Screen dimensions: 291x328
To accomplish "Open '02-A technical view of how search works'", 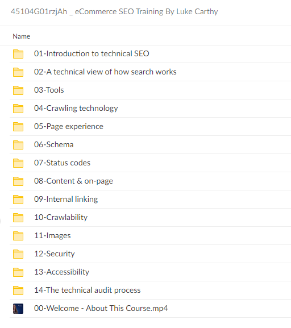I will point(105,72).
